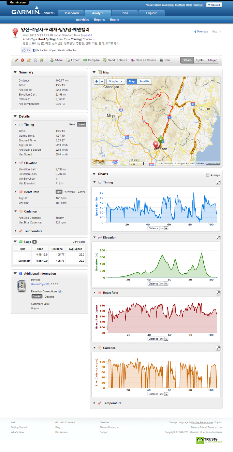Image resolution: width=233 pixels, height=452 pixels.
Task: Click Save as Course
Action: pyautogui.click(x=143, y=60)
